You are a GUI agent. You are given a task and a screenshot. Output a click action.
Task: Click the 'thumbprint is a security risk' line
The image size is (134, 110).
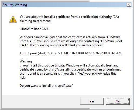(x=68, y=74)
